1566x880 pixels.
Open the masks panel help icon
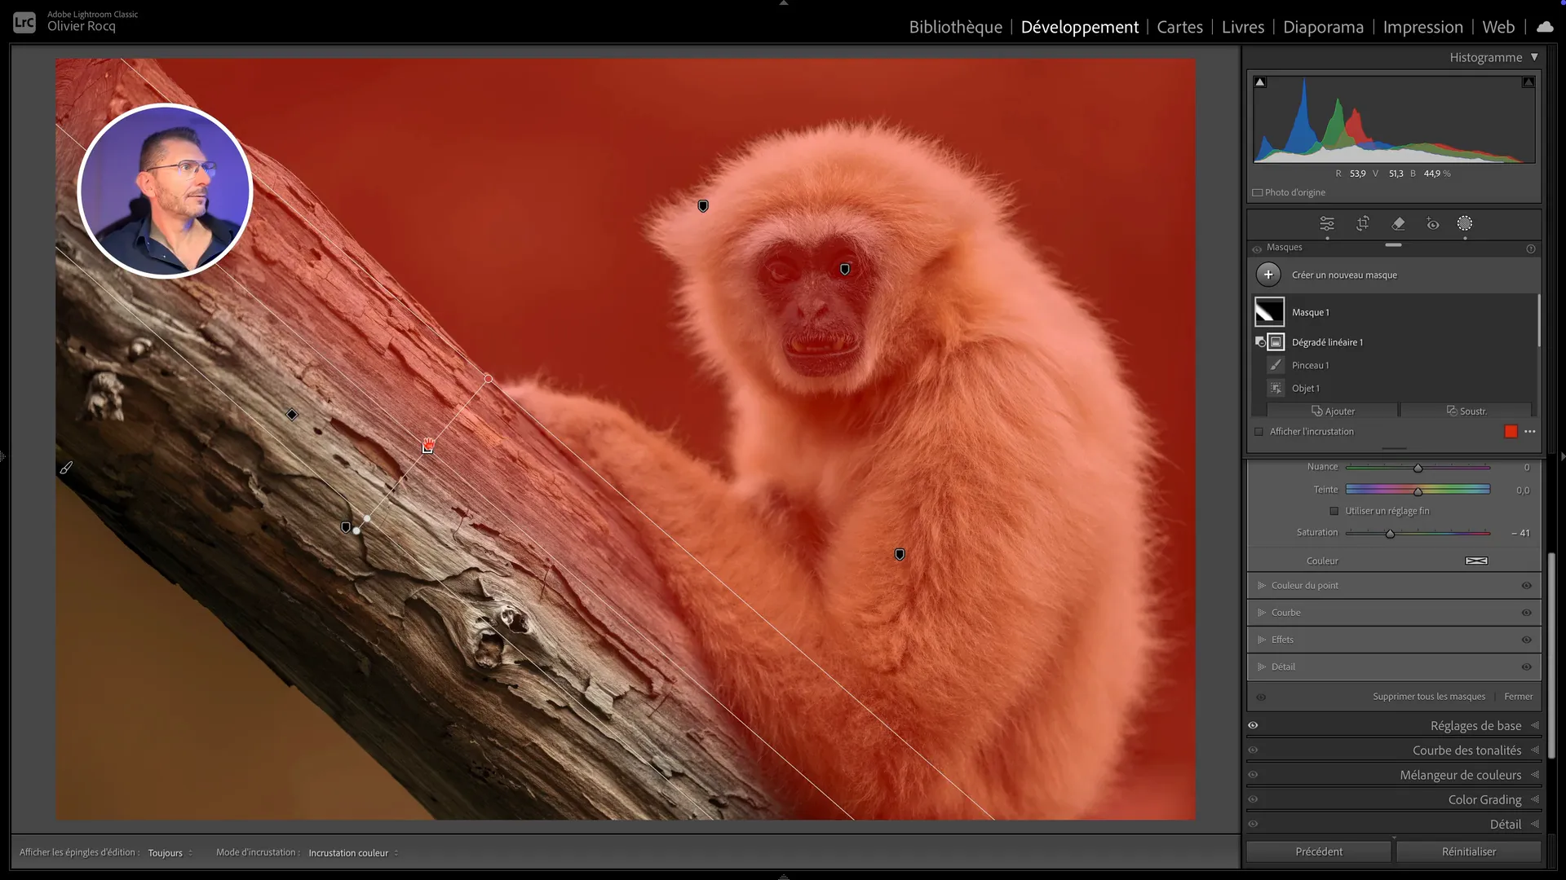click(1530, 249)
